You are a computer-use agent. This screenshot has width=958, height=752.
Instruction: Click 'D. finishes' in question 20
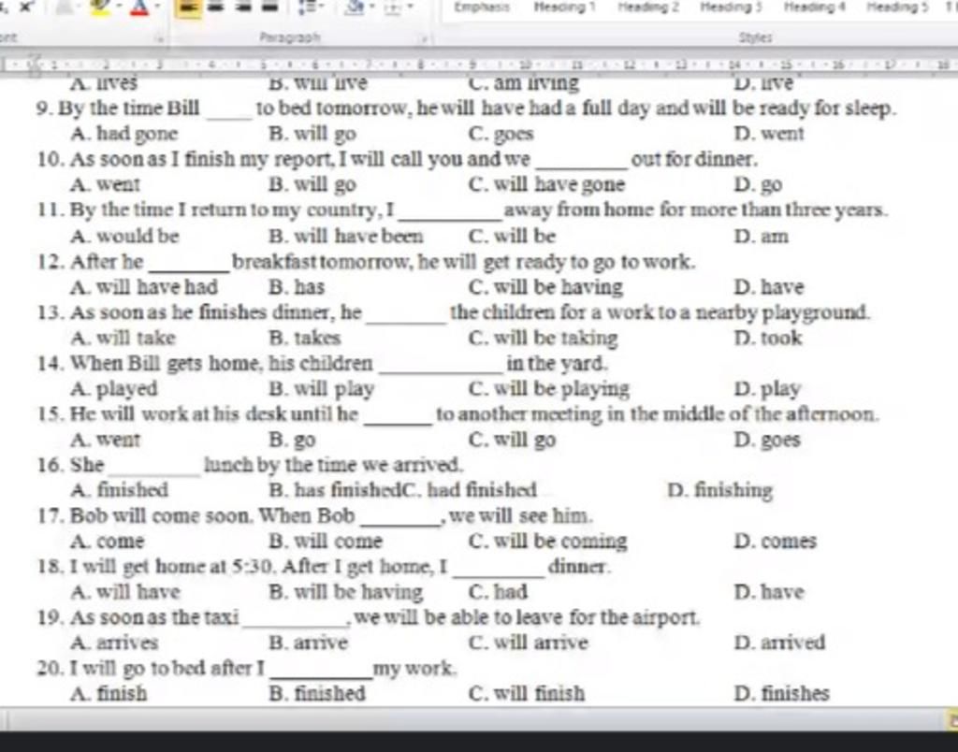(782, 693)
